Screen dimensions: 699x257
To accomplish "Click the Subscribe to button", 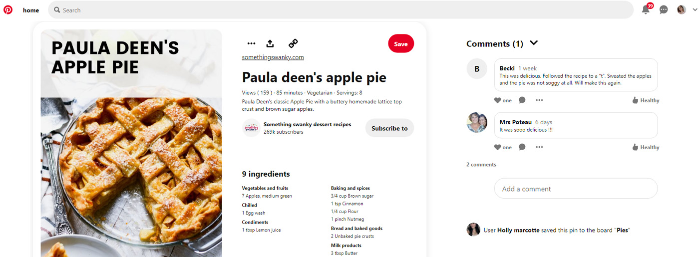I will [389, 128].
